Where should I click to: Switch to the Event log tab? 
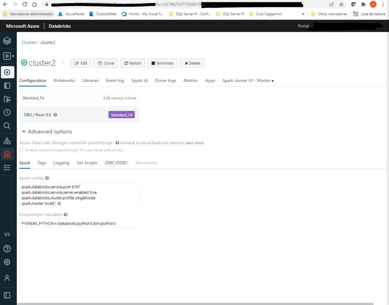(x=115, y=81)
